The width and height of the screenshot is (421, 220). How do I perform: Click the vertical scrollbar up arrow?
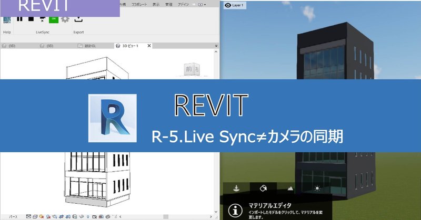(x=216, y=51)
